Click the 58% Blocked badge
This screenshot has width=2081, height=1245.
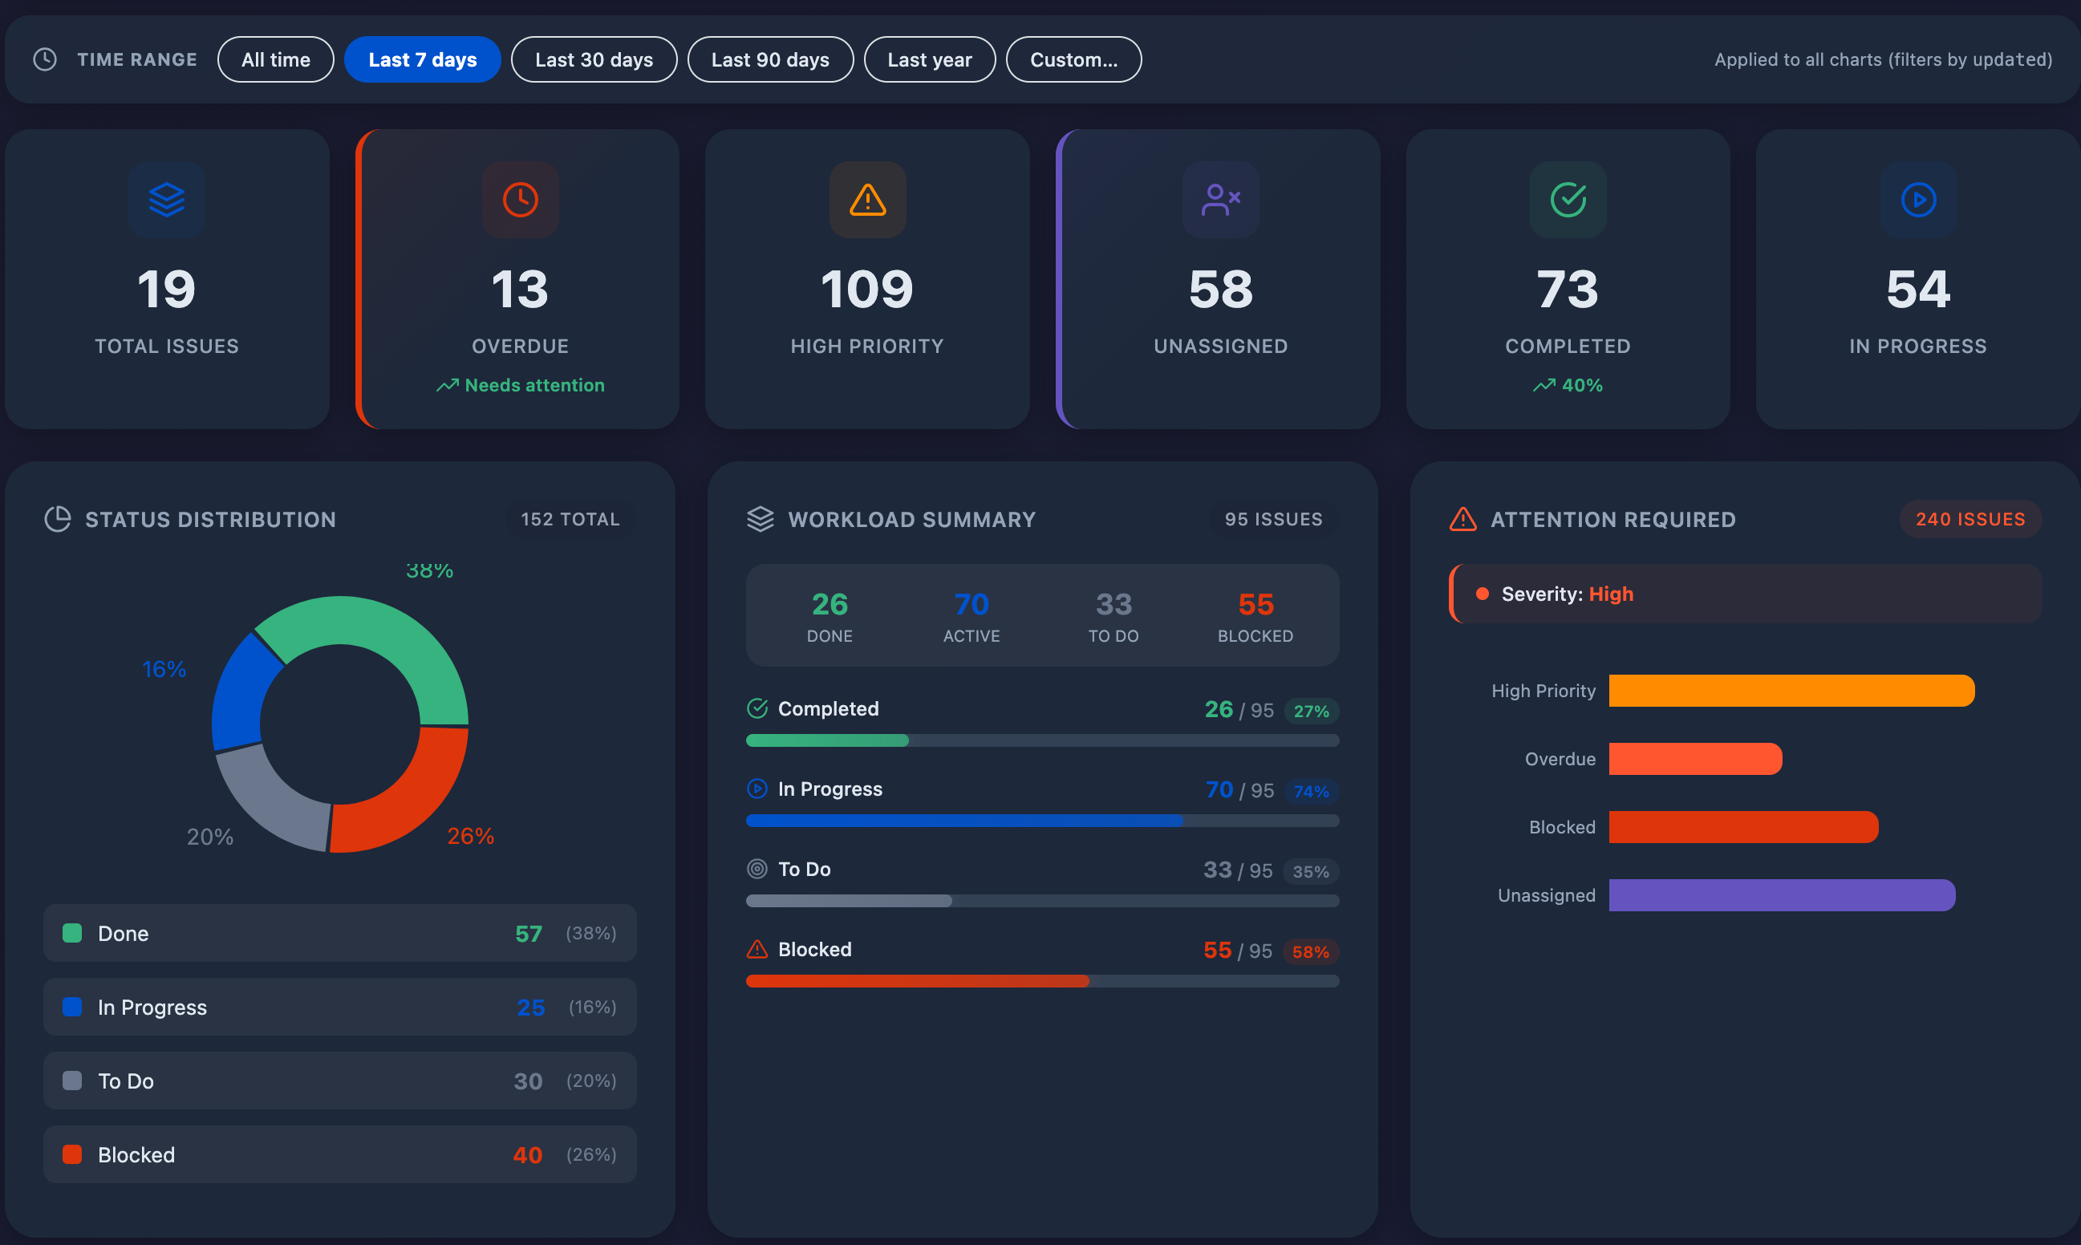(1310, 952)
